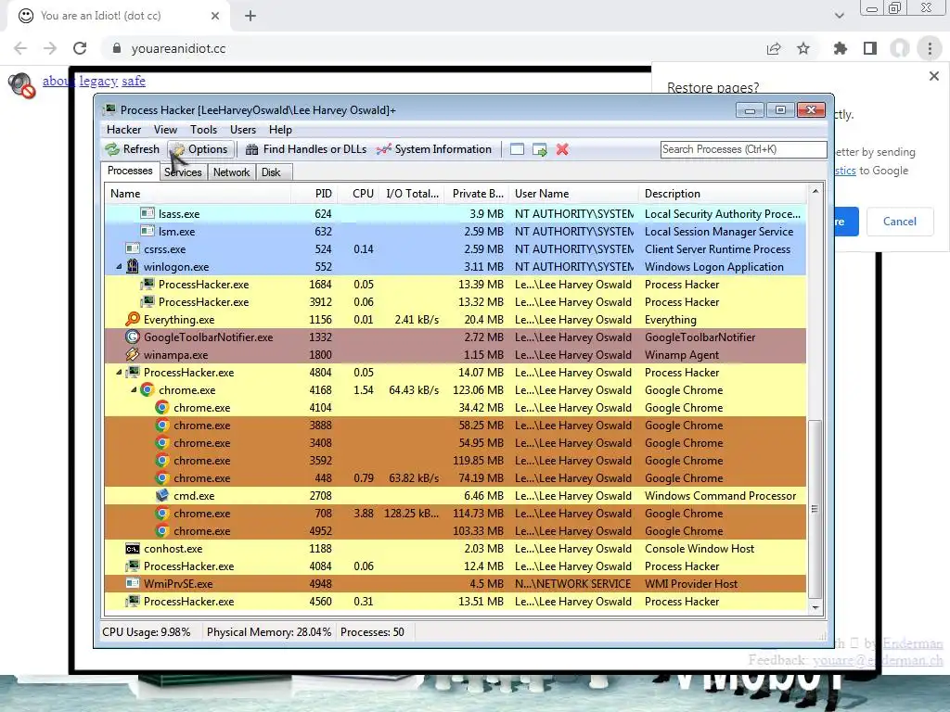Open the legacy link on page

(98, 82)
